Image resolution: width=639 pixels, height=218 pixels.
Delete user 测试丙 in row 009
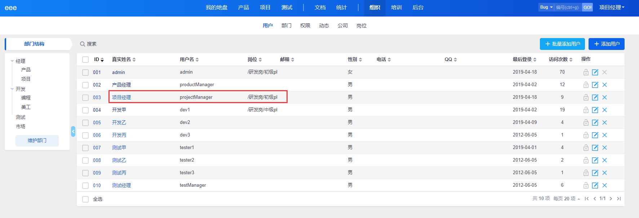click(x=604, y=173)
